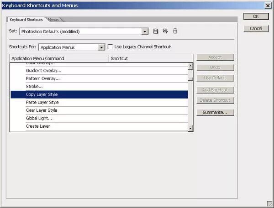Click the Summarize... button

(x=215, y=112)
